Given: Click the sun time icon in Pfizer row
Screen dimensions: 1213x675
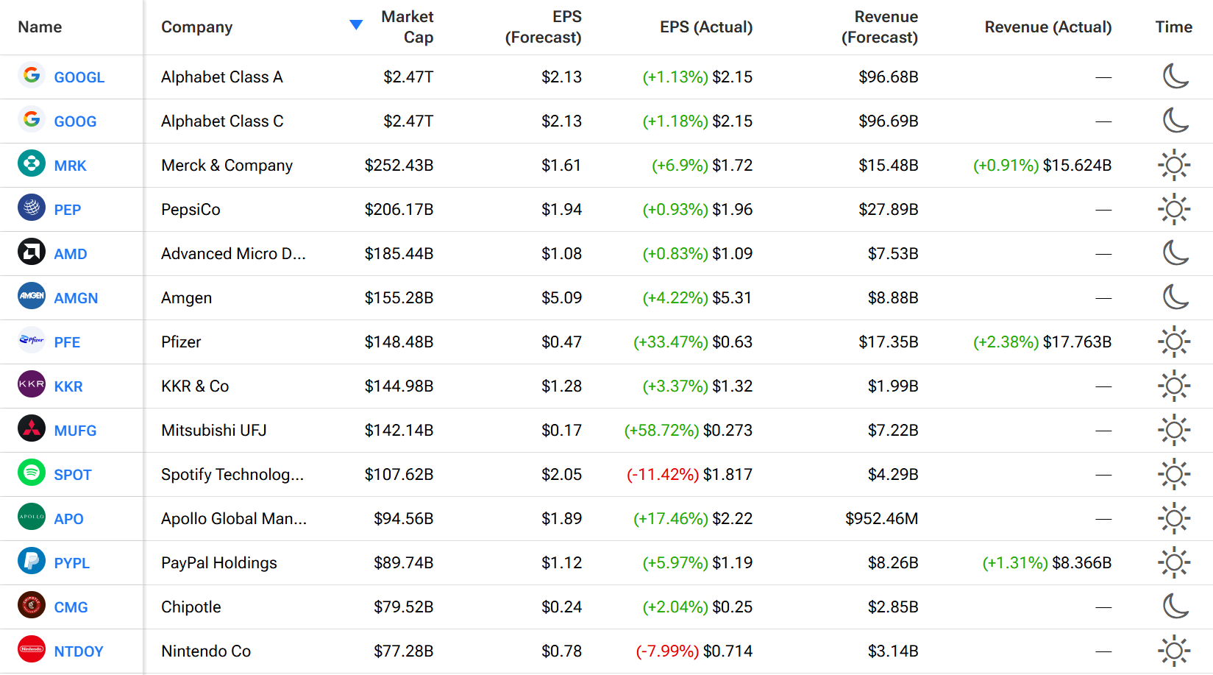Looking at the screenshot, I should pos(1174,342).
